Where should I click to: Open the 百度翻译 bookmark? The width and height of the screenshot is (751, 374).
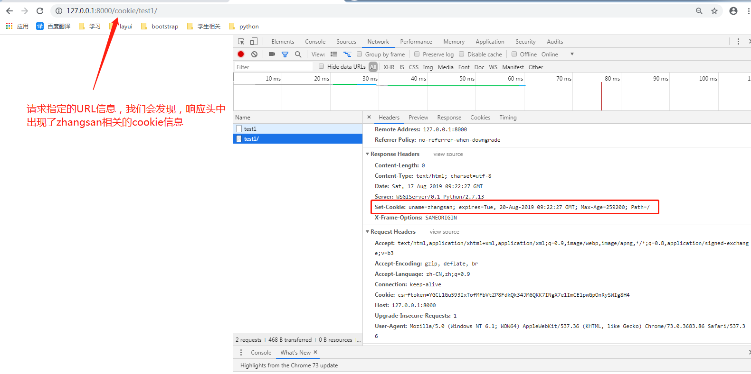(x=53, y=26)
